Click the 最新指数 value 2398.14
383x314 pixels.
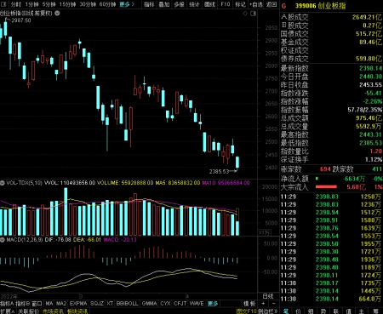(370, 68)
